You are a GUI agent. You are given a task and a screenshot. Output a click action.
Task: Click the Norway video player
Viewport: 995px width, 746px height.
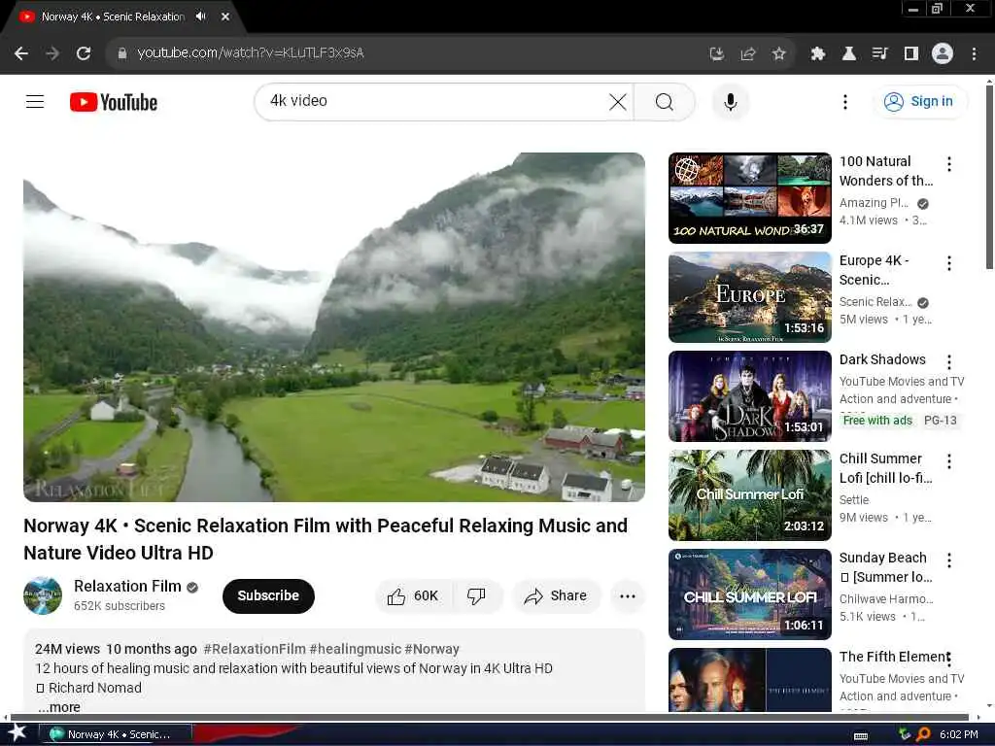(334, 326)
